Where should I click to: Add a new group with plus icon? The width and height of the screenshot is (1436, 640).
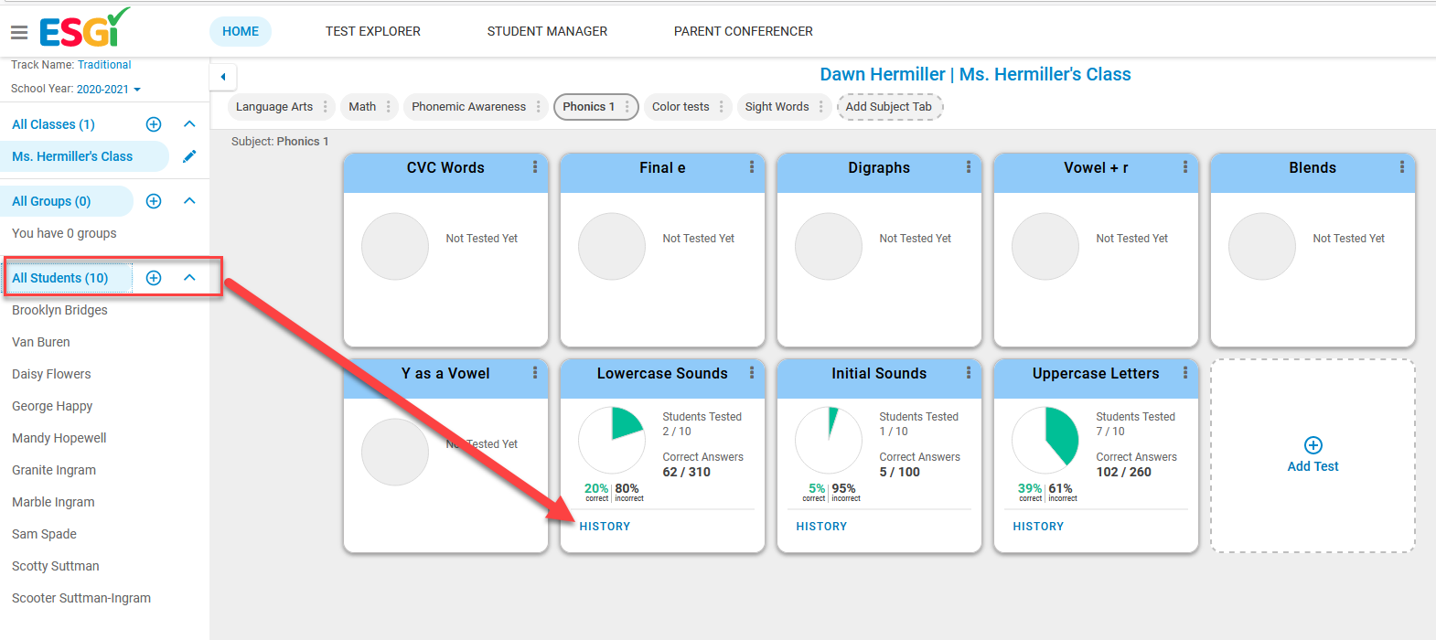click(x=154, y=201)
